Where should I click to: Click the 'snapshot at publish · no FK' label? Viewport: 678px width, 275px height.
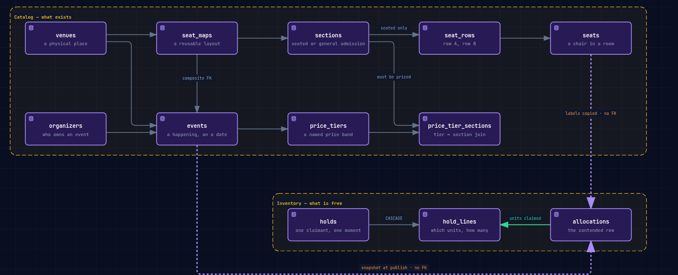(x=394, y=268)
